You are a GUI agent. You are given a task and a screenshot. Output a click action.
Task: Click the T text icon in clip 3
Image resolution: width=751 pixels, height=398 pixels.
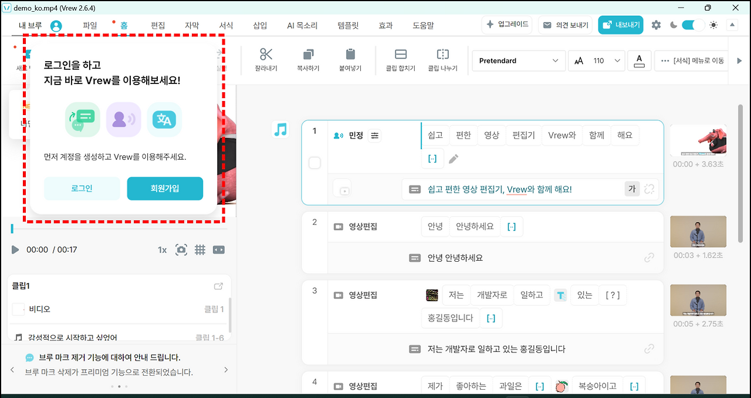click(561, 295)
